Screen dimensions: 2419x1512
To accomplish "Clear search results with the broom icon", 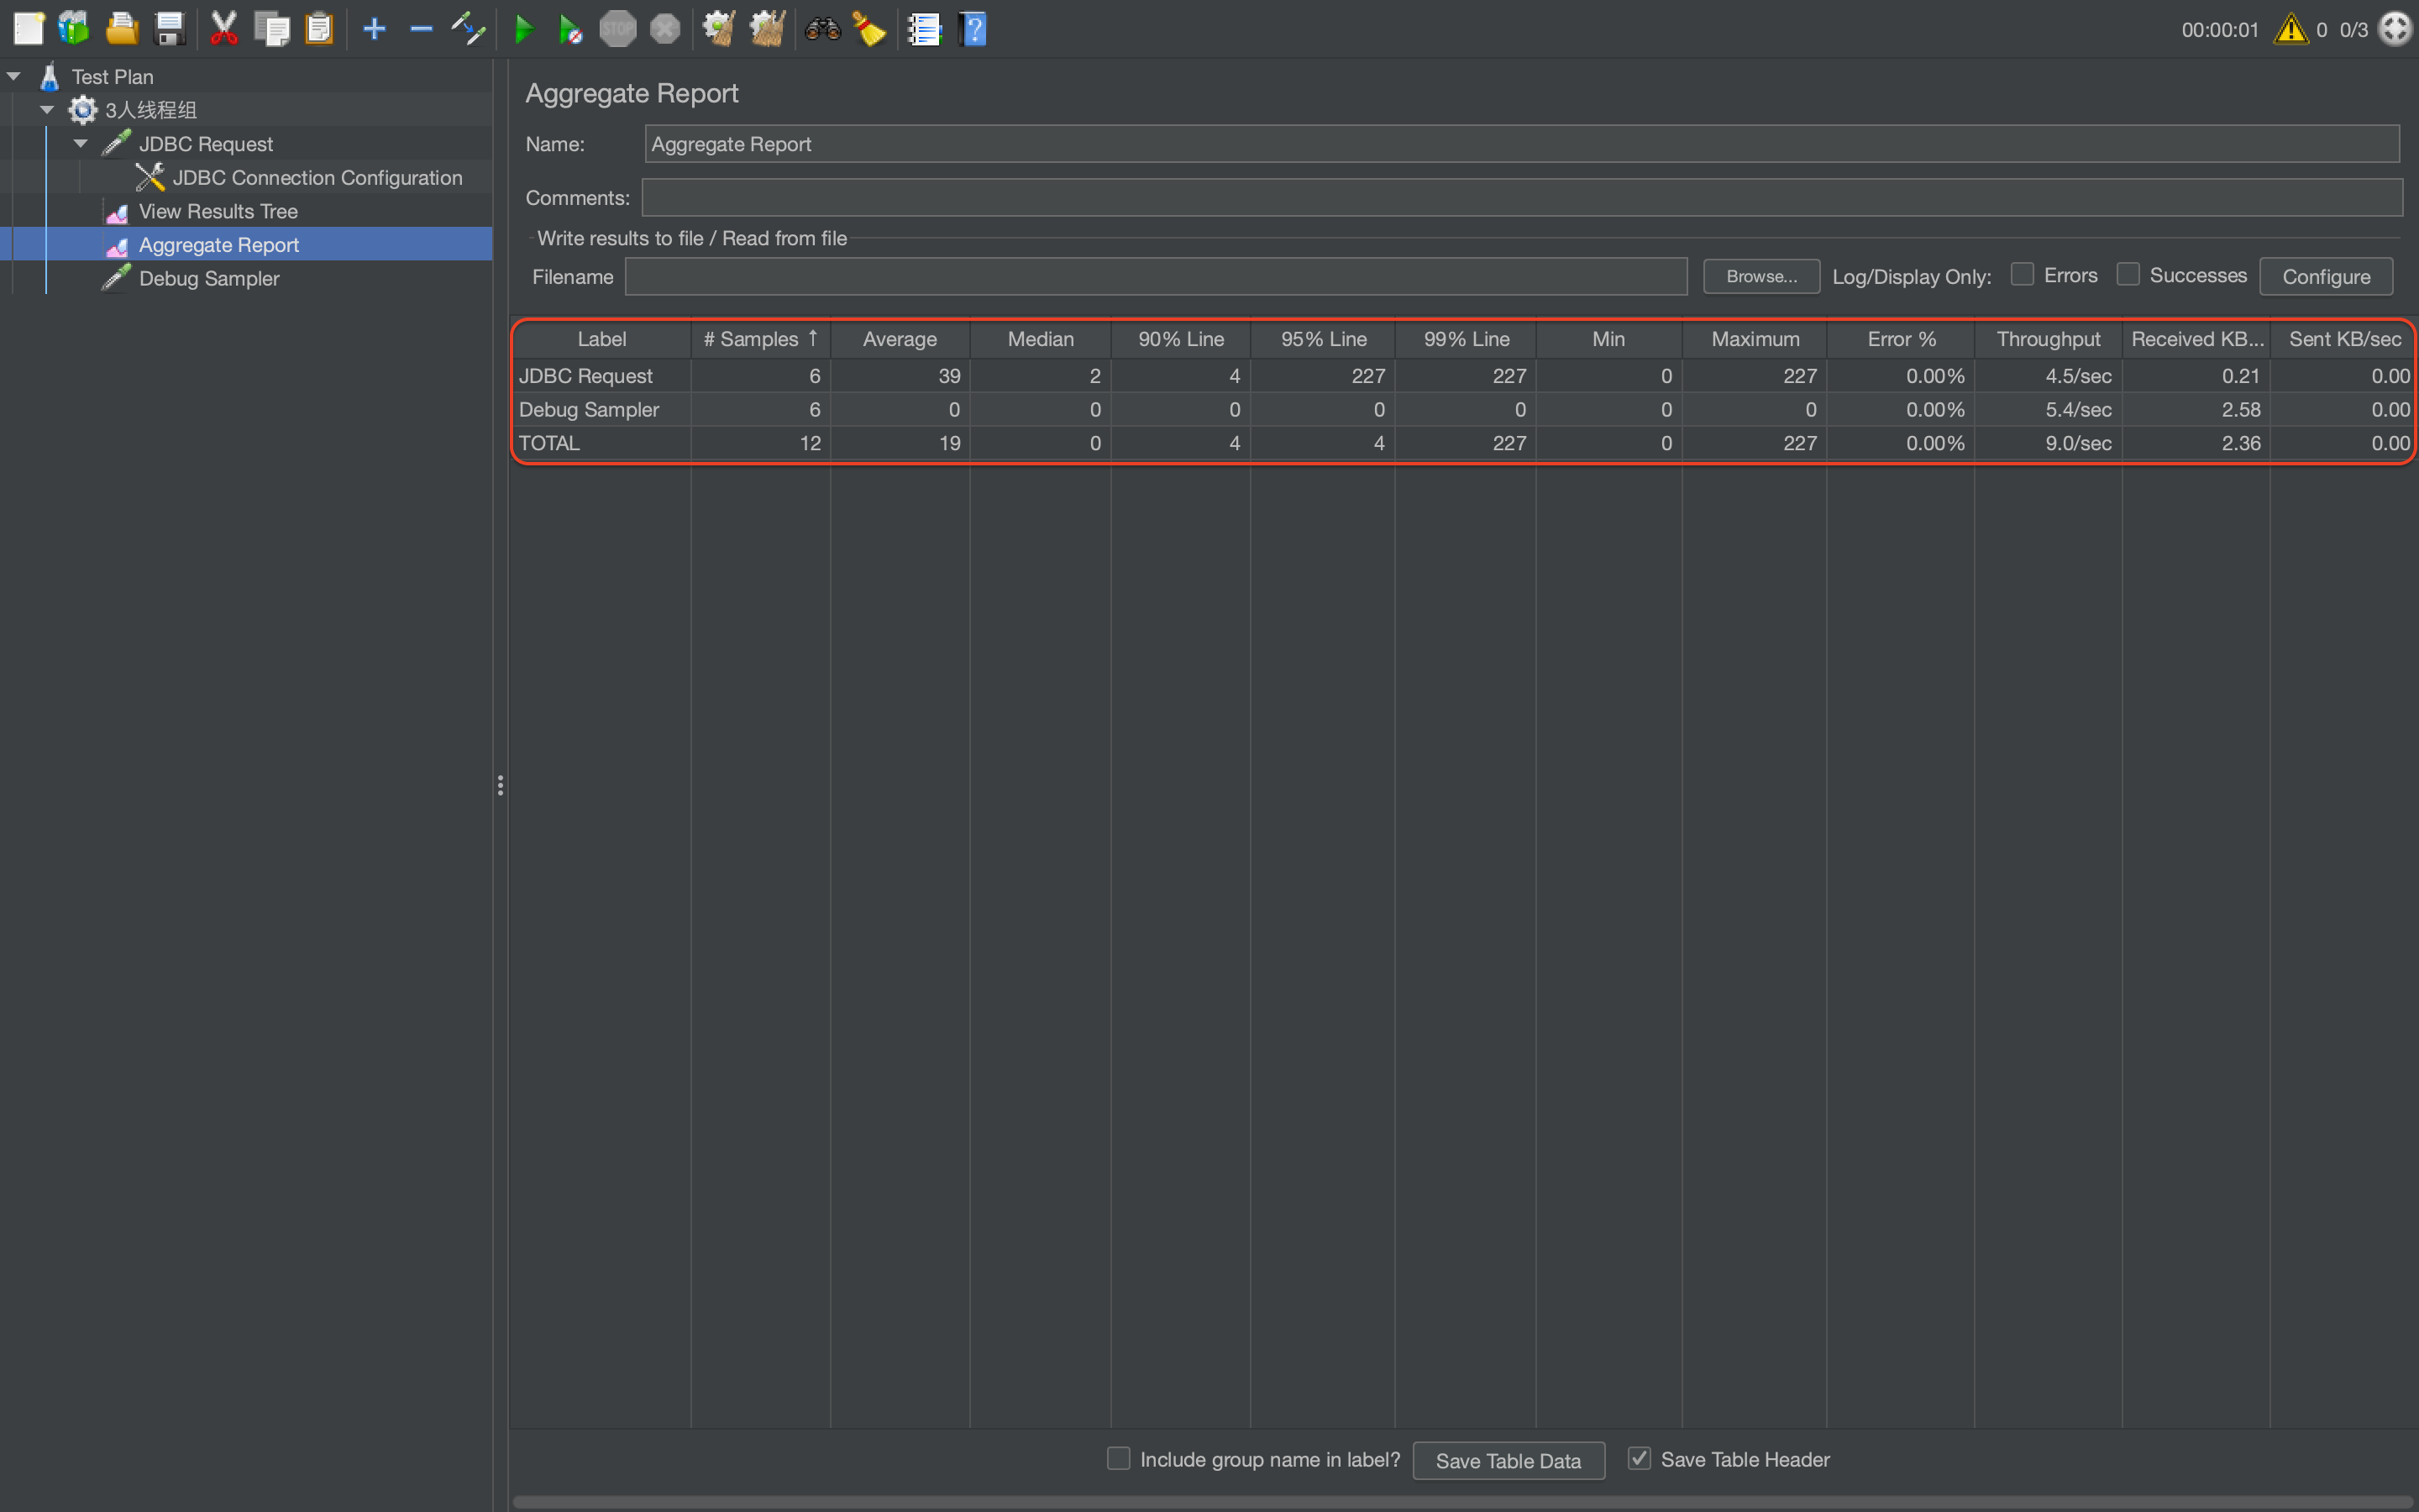I will tap(868, 28).
